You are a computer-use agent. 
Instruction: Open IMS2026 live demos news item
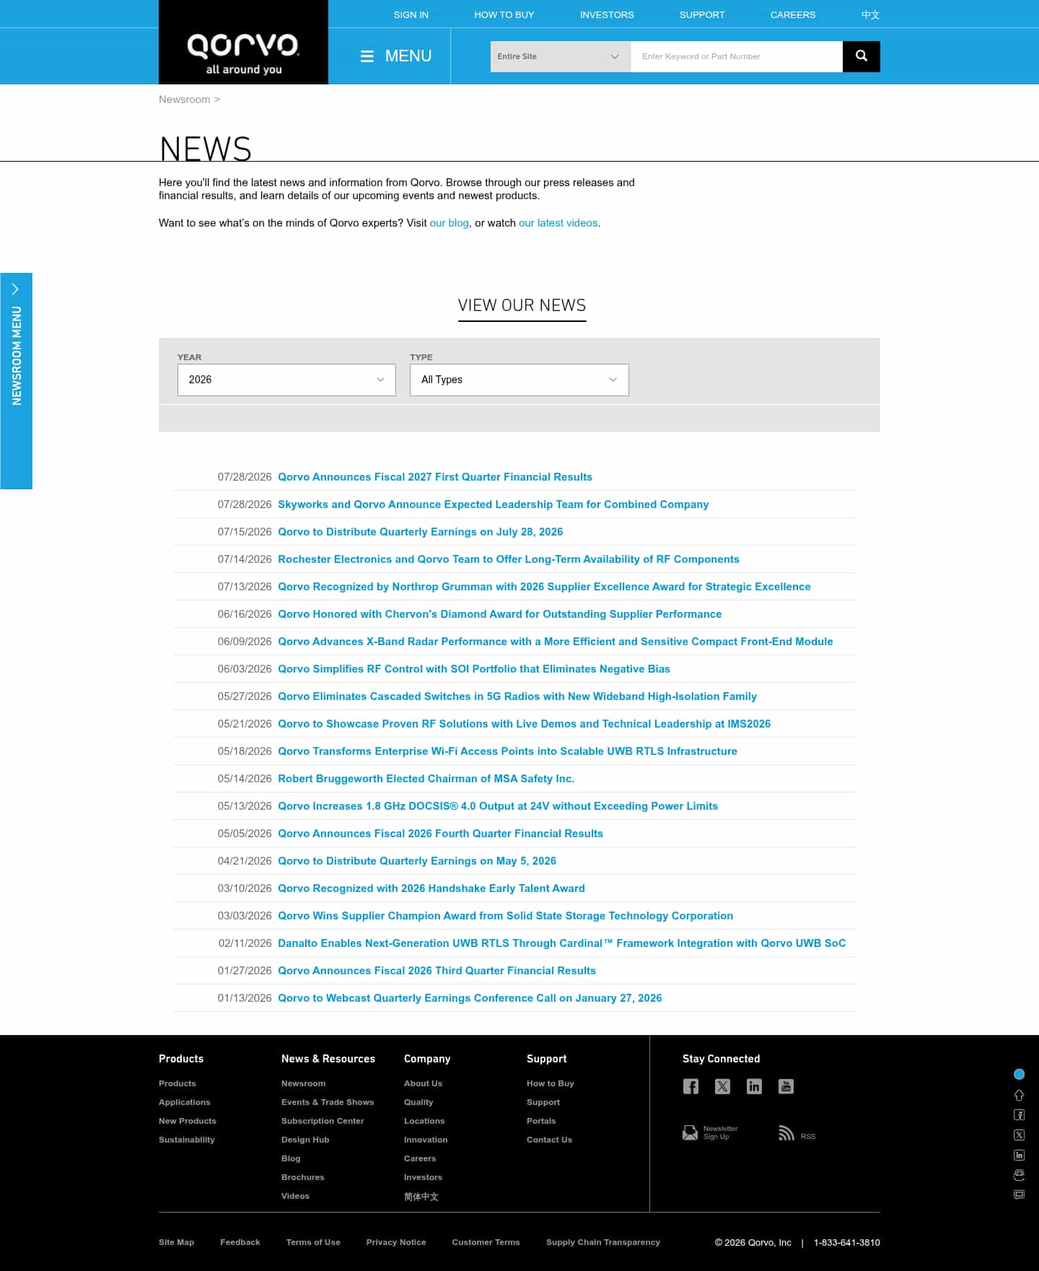(x=524, y=724)
